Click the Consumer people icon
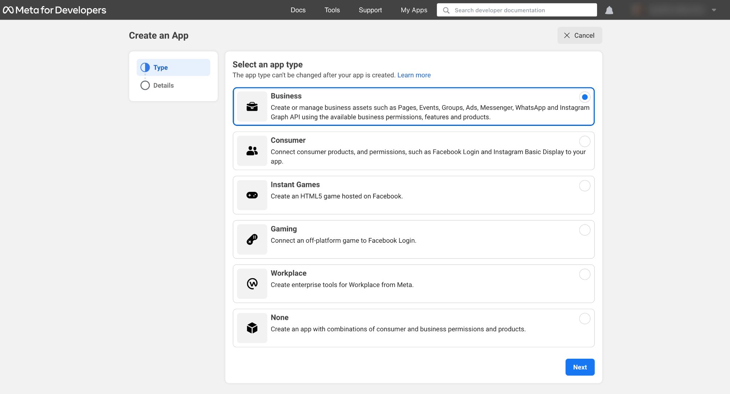This screenshot has height=394, width=730. [252, 151]
